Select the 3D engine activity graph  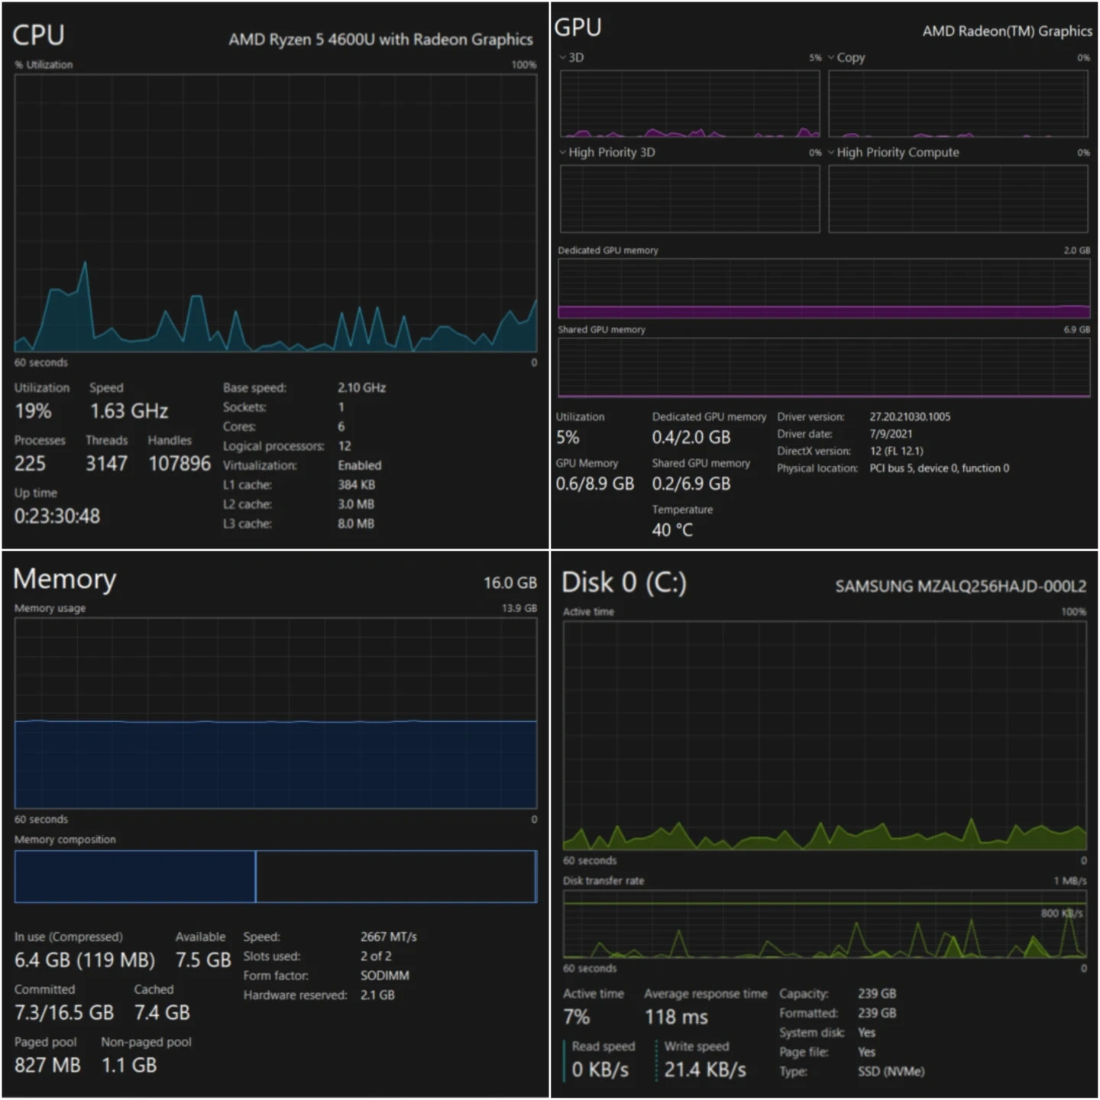pyautogui.click(x=690, y=104)
